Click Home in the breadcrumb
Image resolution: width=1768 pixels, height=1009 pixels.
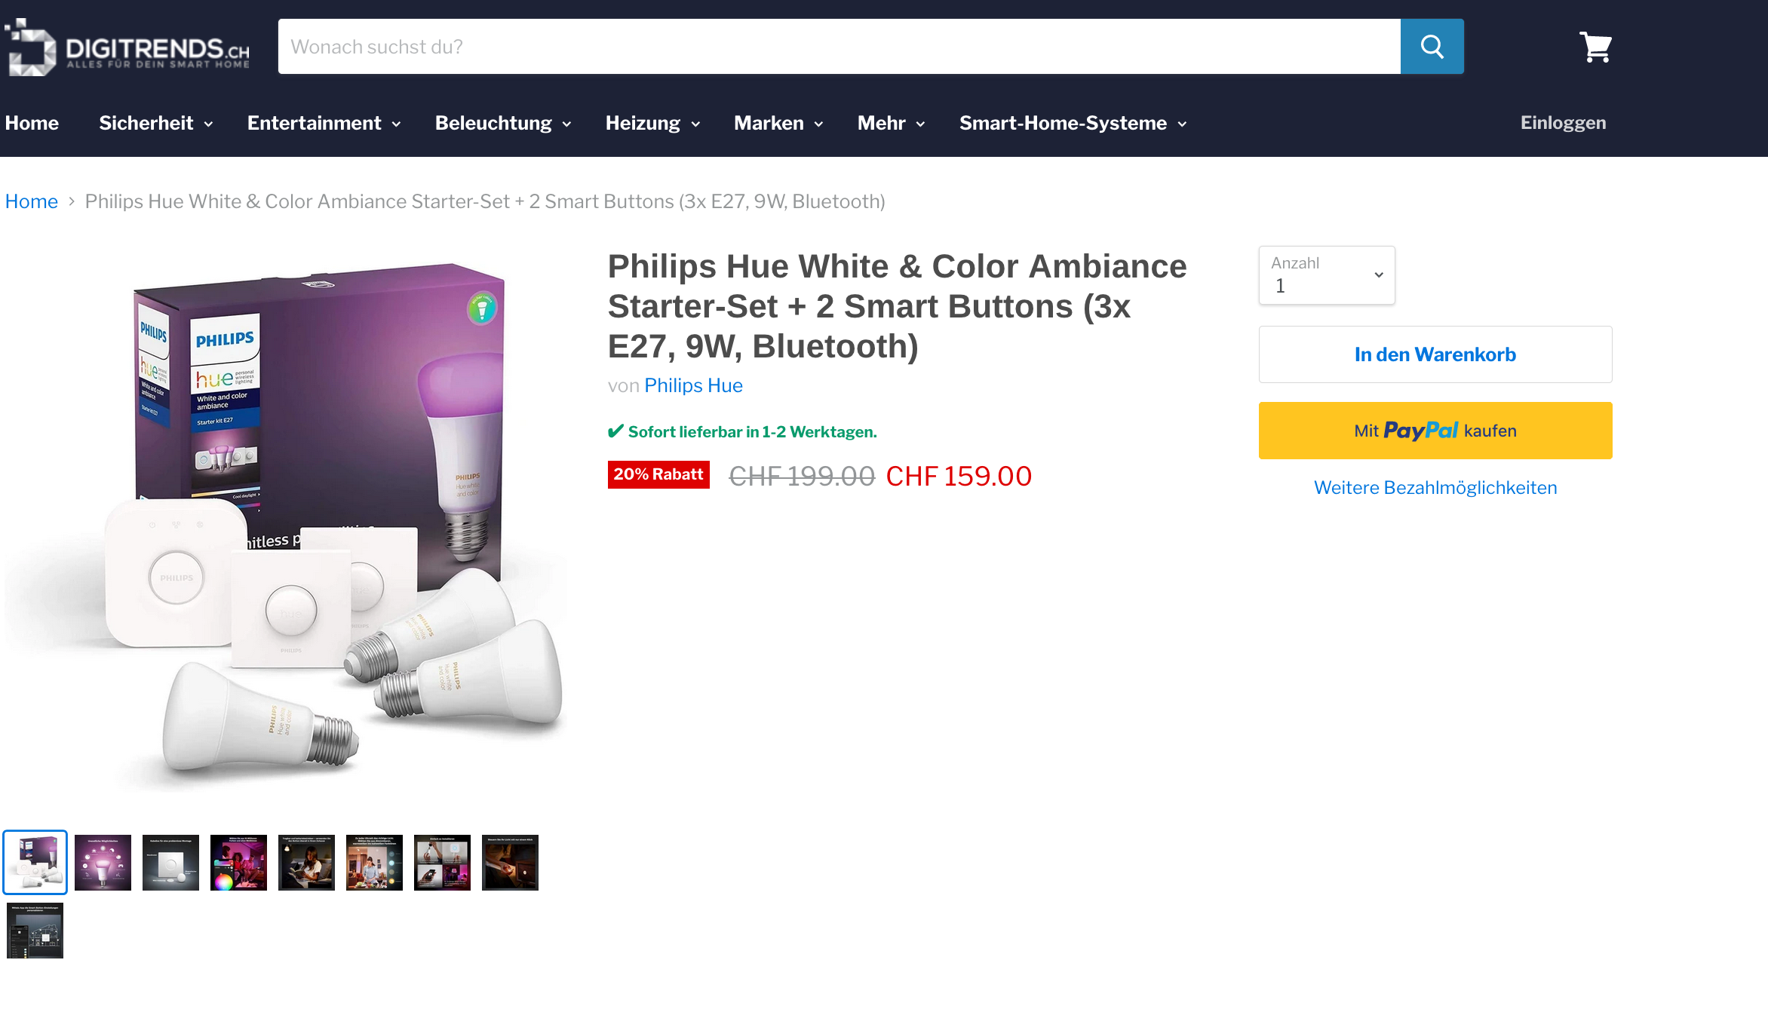click(32, 201)
